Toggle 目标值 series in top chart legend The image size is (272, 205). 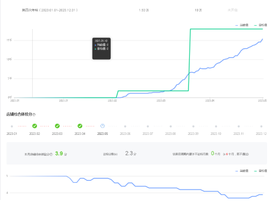tap(261, 25)
